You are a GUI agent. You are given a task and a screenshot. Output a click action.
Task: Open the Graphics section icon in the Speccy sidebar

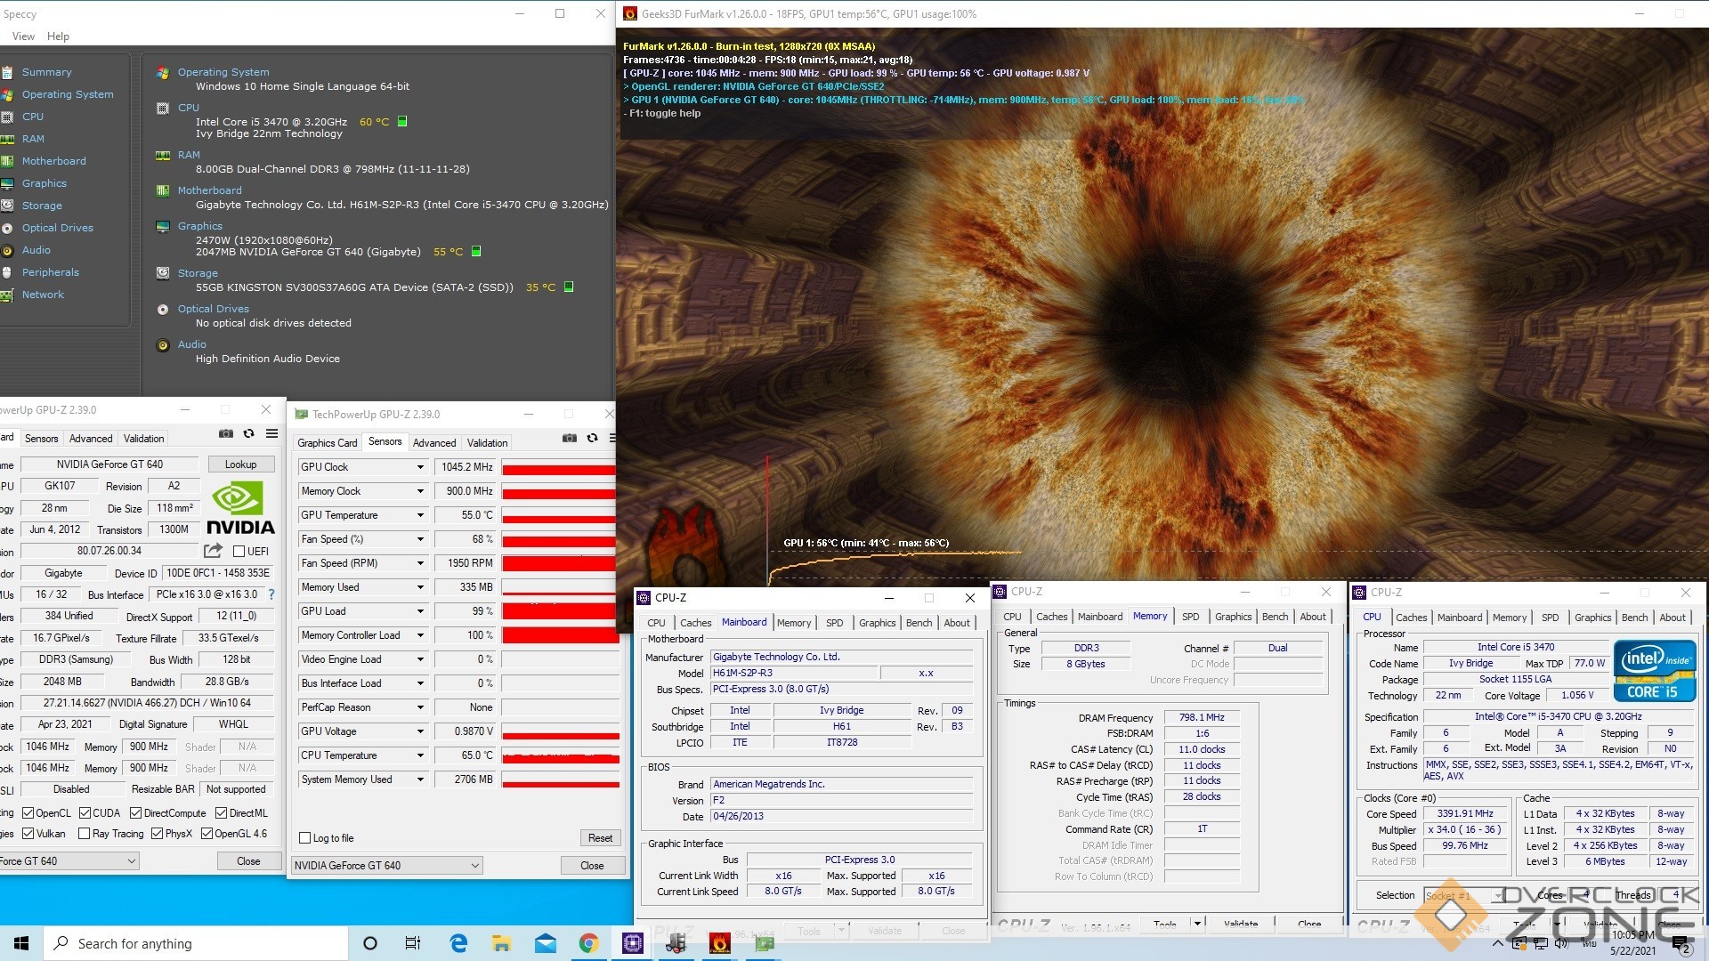coord(8,183)
